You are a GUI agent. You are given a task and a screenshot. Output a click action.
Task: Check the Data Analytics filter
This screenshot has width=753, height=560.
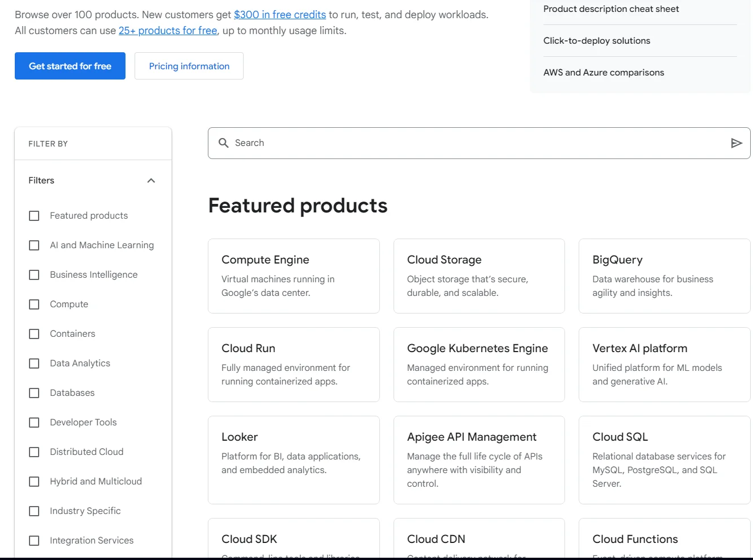34,363
